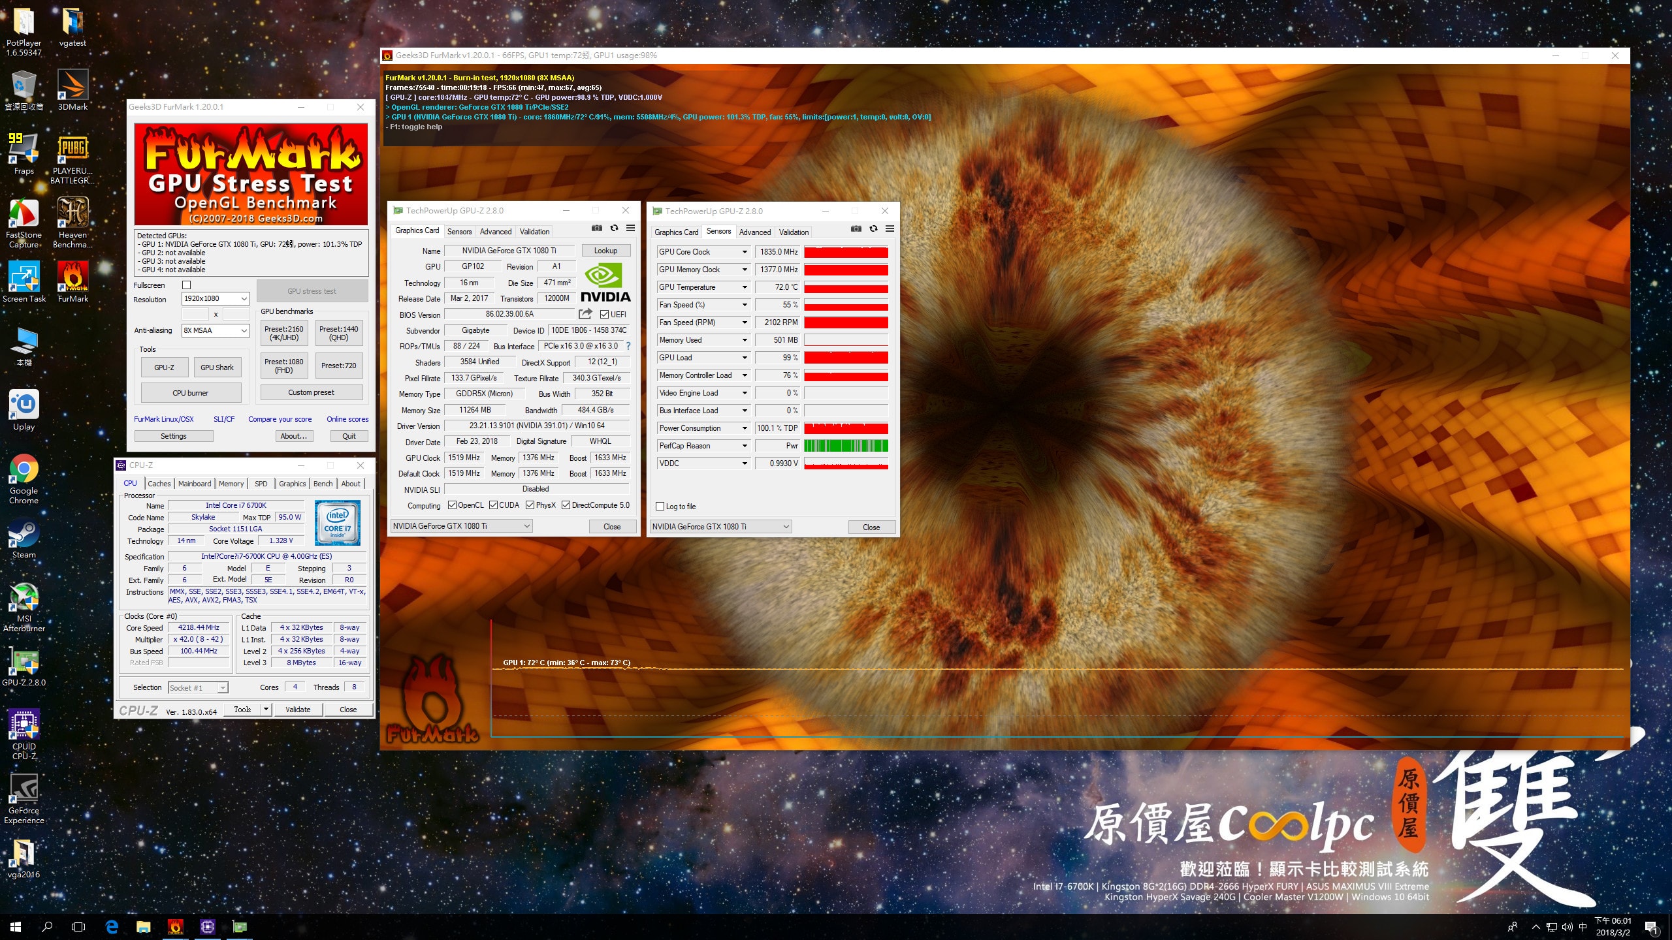Open the Sensors tab in GPU-Z Graphics Card window

pos(459,232)
